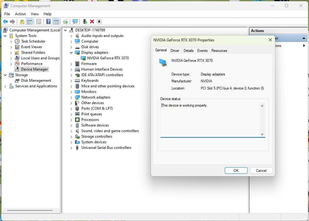Click the red X Uninstall device icon

[x=92, y=21]
